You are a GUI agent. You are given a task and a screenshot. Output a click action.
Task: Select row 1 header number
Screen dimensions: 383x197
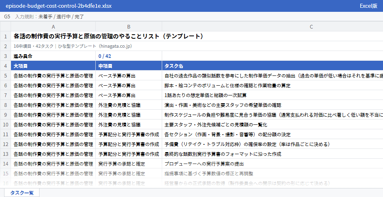pyautogui.click(x=5, y=36)
